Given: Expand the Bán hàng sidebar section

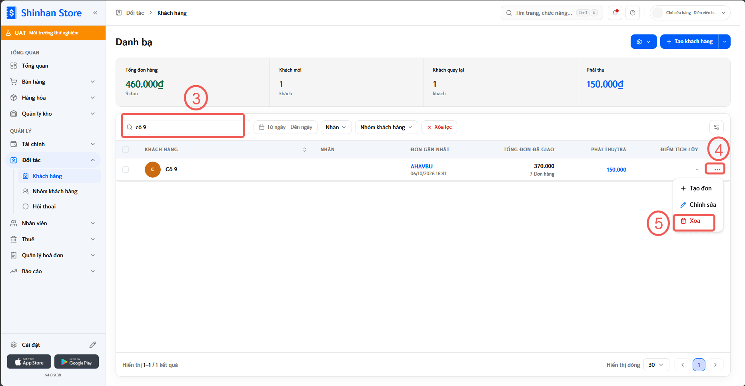Looking at the screenshot, I should (53, 82).
